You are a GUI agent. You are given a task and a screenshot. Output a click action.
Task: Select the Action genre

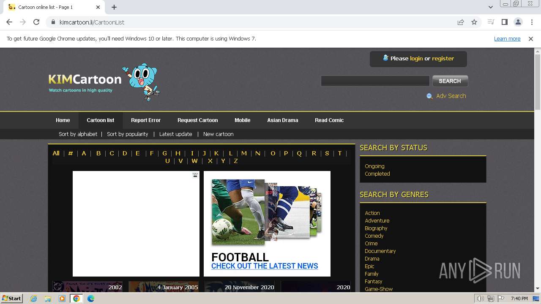[372, 213]
